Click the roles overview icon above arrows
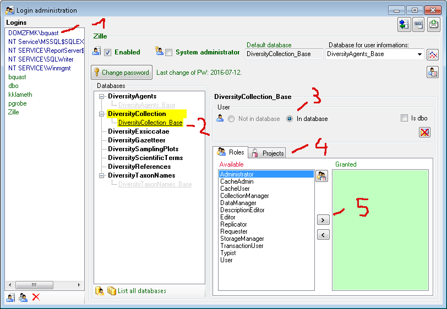447x309 pixels. pos(321,176)
